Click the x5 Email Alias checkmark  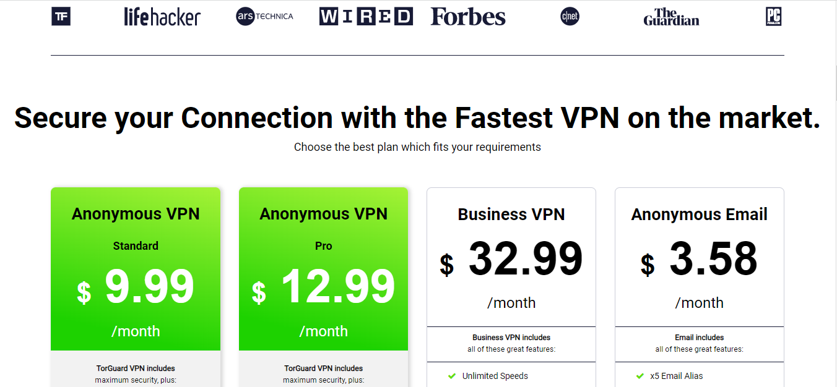640,376
